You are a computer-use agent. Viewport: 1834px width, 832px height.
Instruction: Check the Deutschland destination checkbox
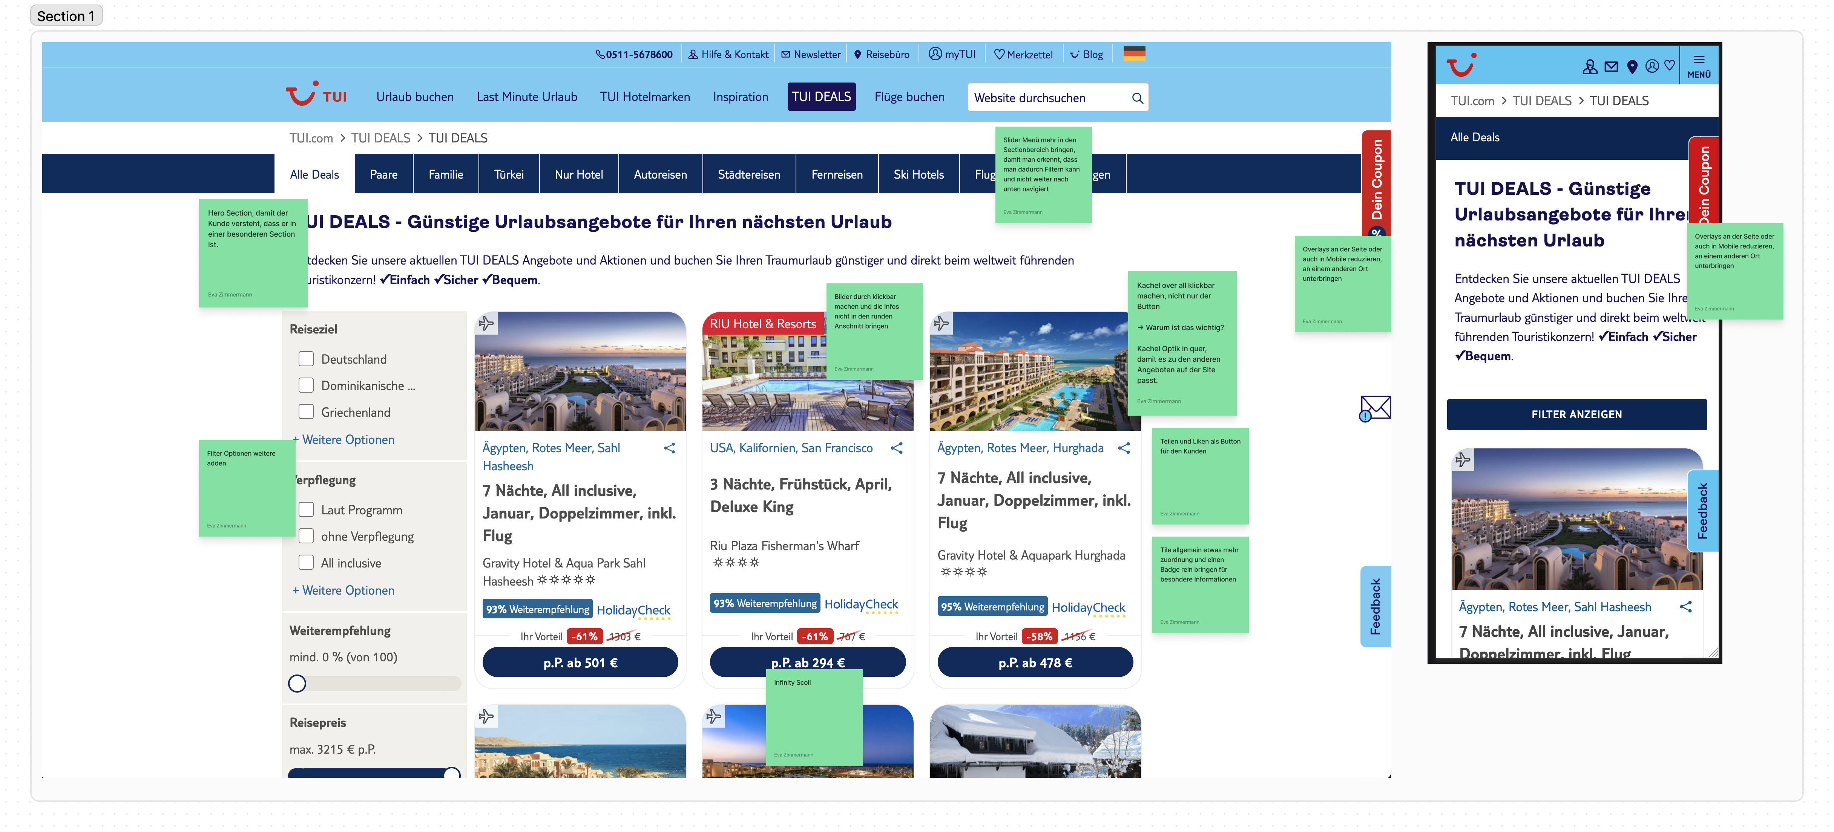306,359
